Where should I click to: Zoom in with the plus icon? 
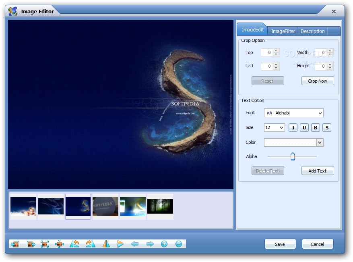click(x=164, y=244)
